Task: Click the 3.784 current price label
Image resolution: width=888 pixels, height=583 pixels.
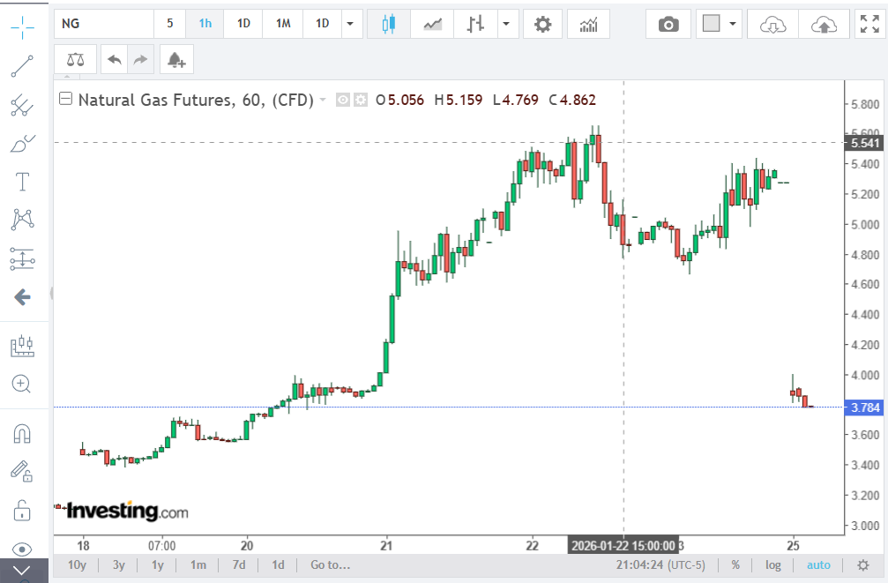Action: [x=863, y=407]
